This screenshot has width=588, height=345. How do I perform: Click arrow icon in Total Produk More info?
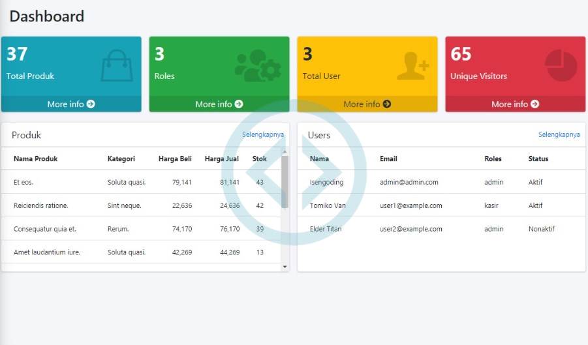(x=91, y=104)
